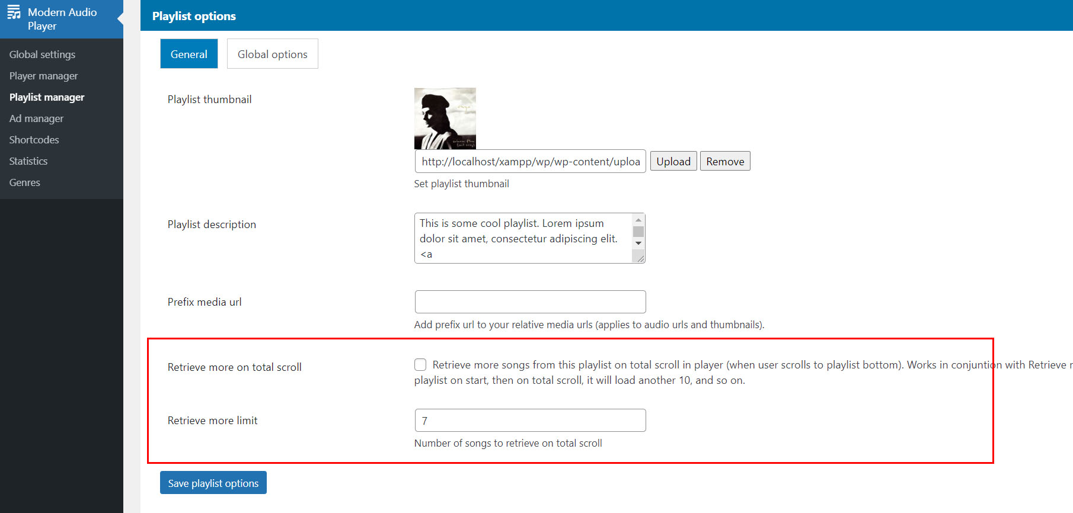Focus the playlist thumbnail URL field
This screenshot has height=513, width=1073.
531,161
